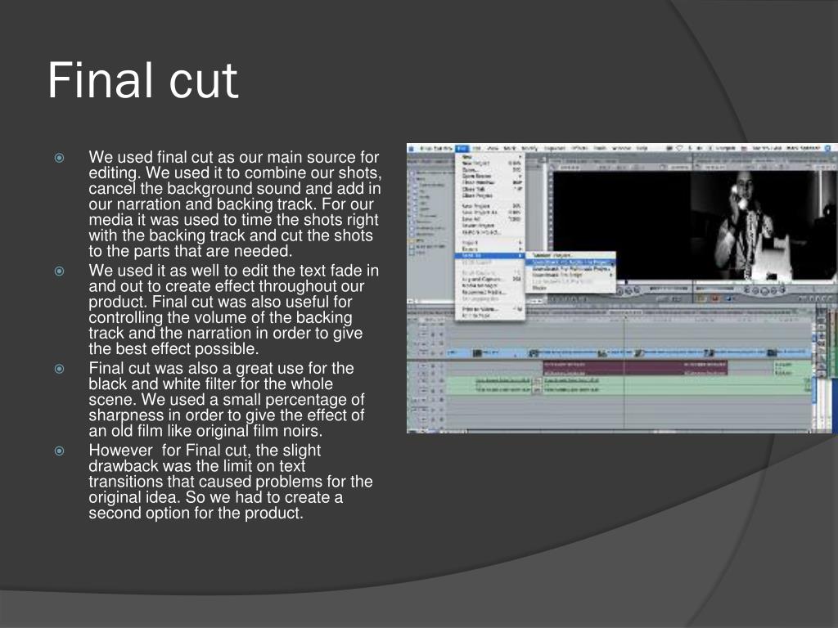Viewport: 838px width, 628px height.
Task: Select highlighted Soundtrack Pro Audio File Project
Action: pos(570,262)
